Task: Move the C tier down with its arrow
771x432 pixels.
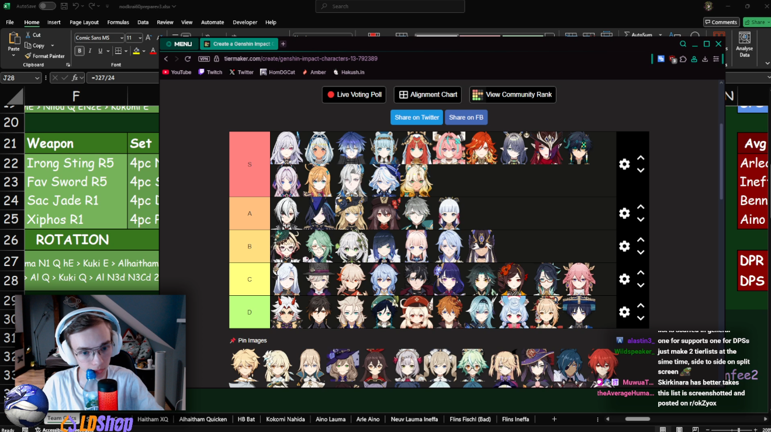Action: [x=641, y=285]
